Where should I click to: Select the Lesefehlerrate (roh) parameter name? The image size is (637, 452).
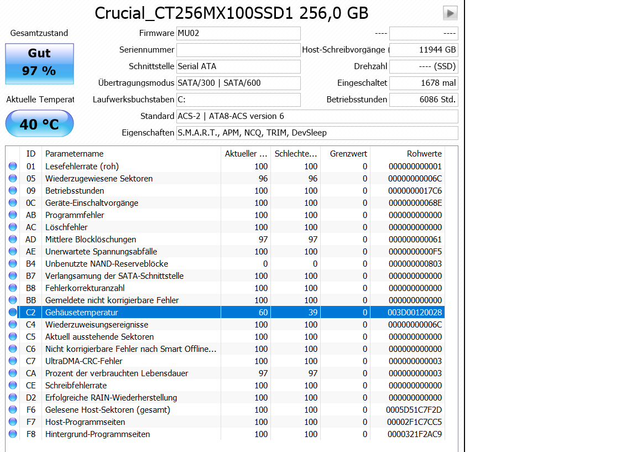[82, 166]
